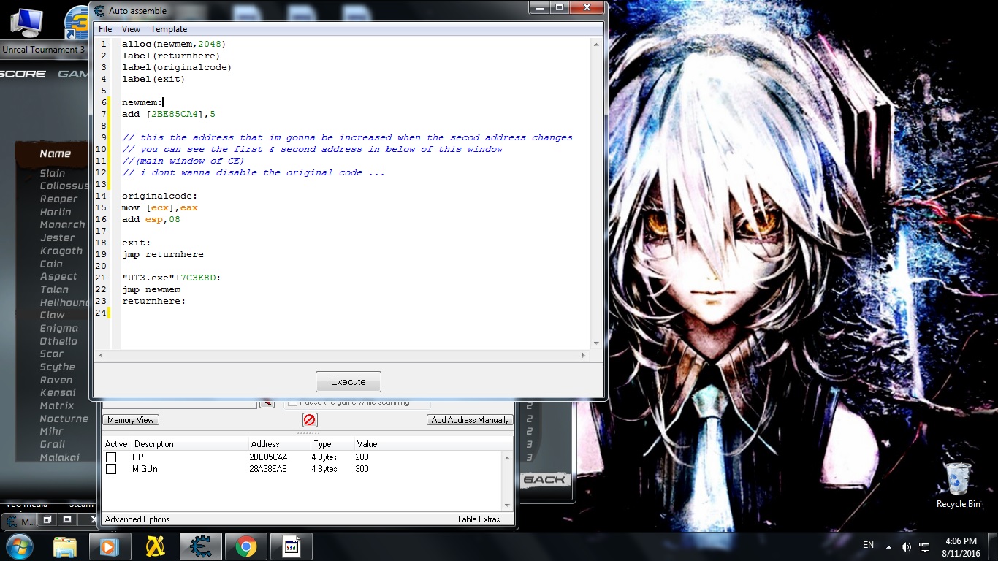Enable the HP cheat entry checkbox
This screenshot has height=561, width=998.
point(111,457)
